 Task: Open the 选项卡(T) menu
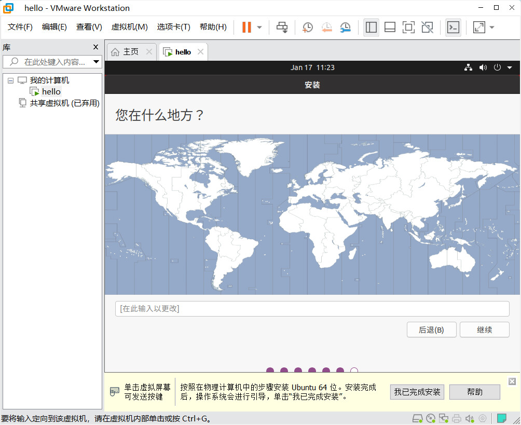(173, 27)
